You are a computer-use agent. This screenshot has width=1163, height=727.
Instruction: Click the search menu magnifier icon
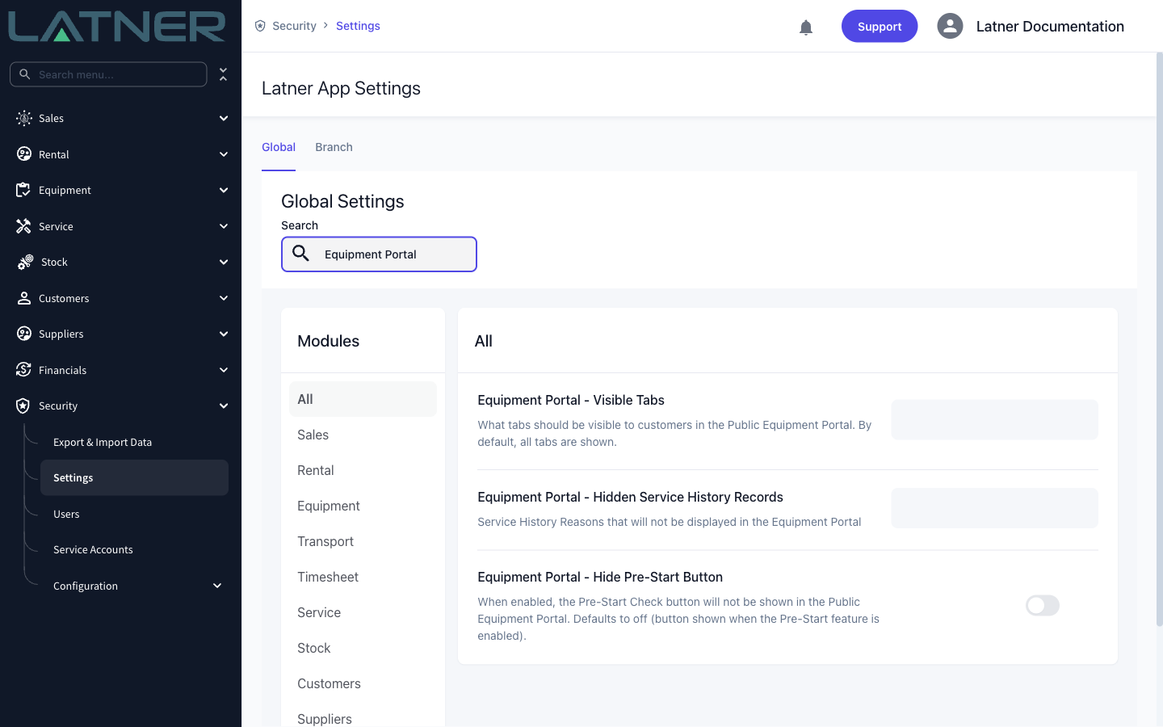(x=25, y=74)
